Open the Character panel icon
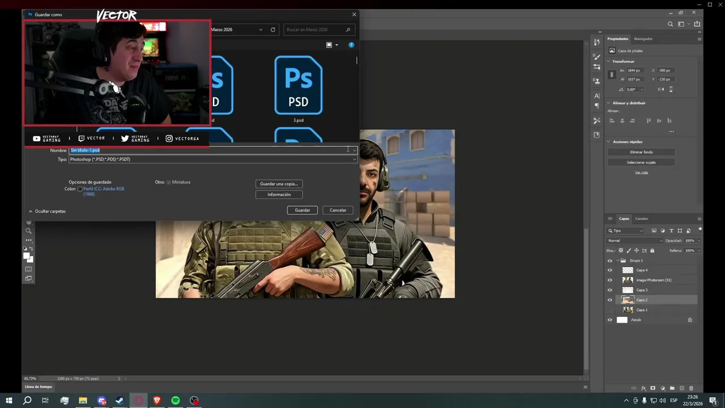Viewport: 725px width, 408px height. [x=597, y=96]
